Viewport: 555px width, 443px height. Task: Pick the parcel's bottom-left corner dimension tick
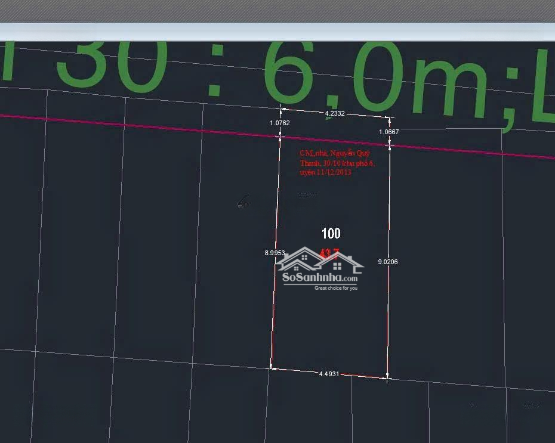272,368
